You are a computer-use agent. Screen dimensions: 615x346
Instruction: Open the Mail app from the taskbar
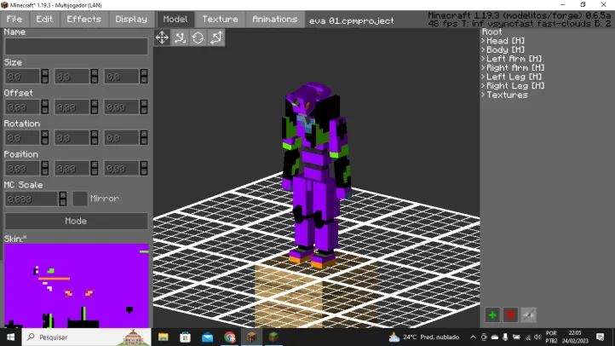click(x=208, y=337)
